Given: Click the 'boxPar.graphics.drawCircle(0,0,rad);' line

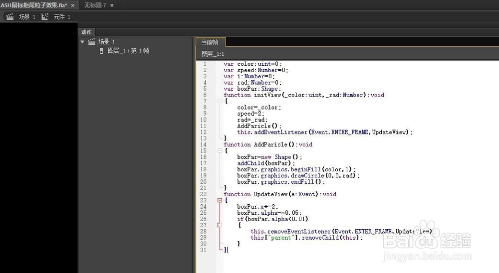Looking at the screenshot, I should [x=298, y=175].
